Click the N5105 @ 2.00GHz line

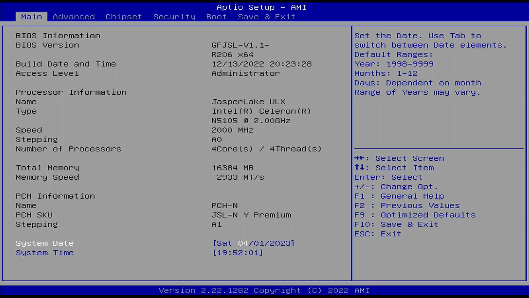tap(251, 121)
